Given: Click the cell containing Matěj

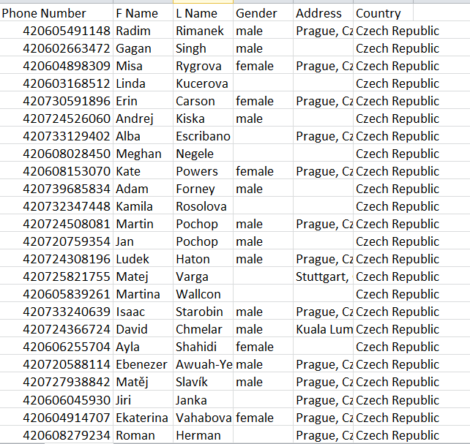Looking at the screenshot, I should coord(143,382).
